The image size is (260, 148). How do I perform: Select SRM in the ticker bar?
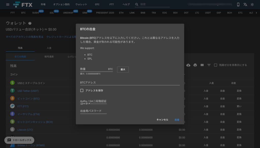coord(85,13)
